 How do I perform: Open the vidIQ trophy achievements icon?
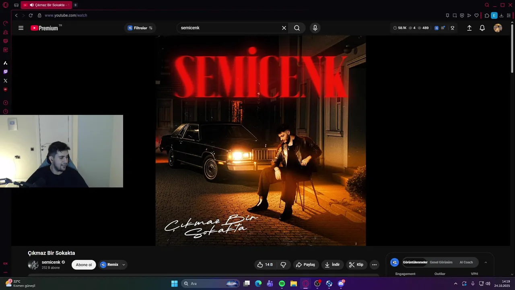452,28
